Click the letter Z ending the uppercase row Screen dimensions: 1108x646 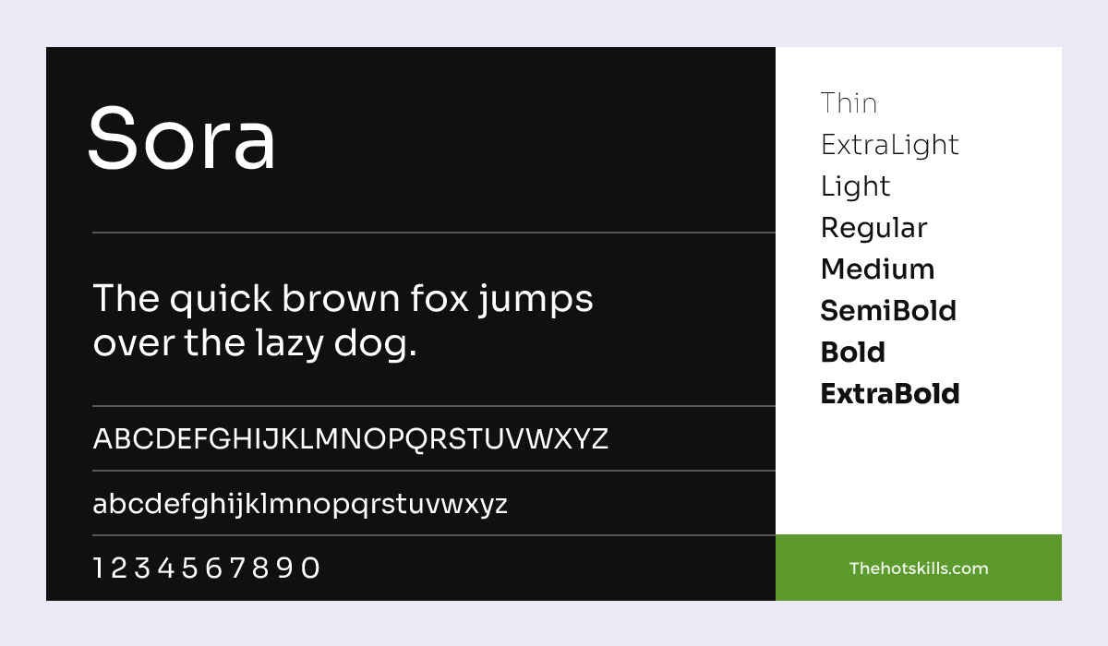click(x=599, y=439)
